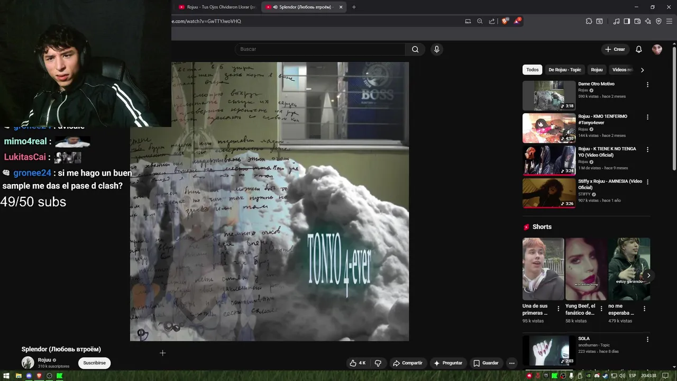Click the volume speaker tray icon
The width and height of the screenshot is (677, 381).
coord(623,376)
